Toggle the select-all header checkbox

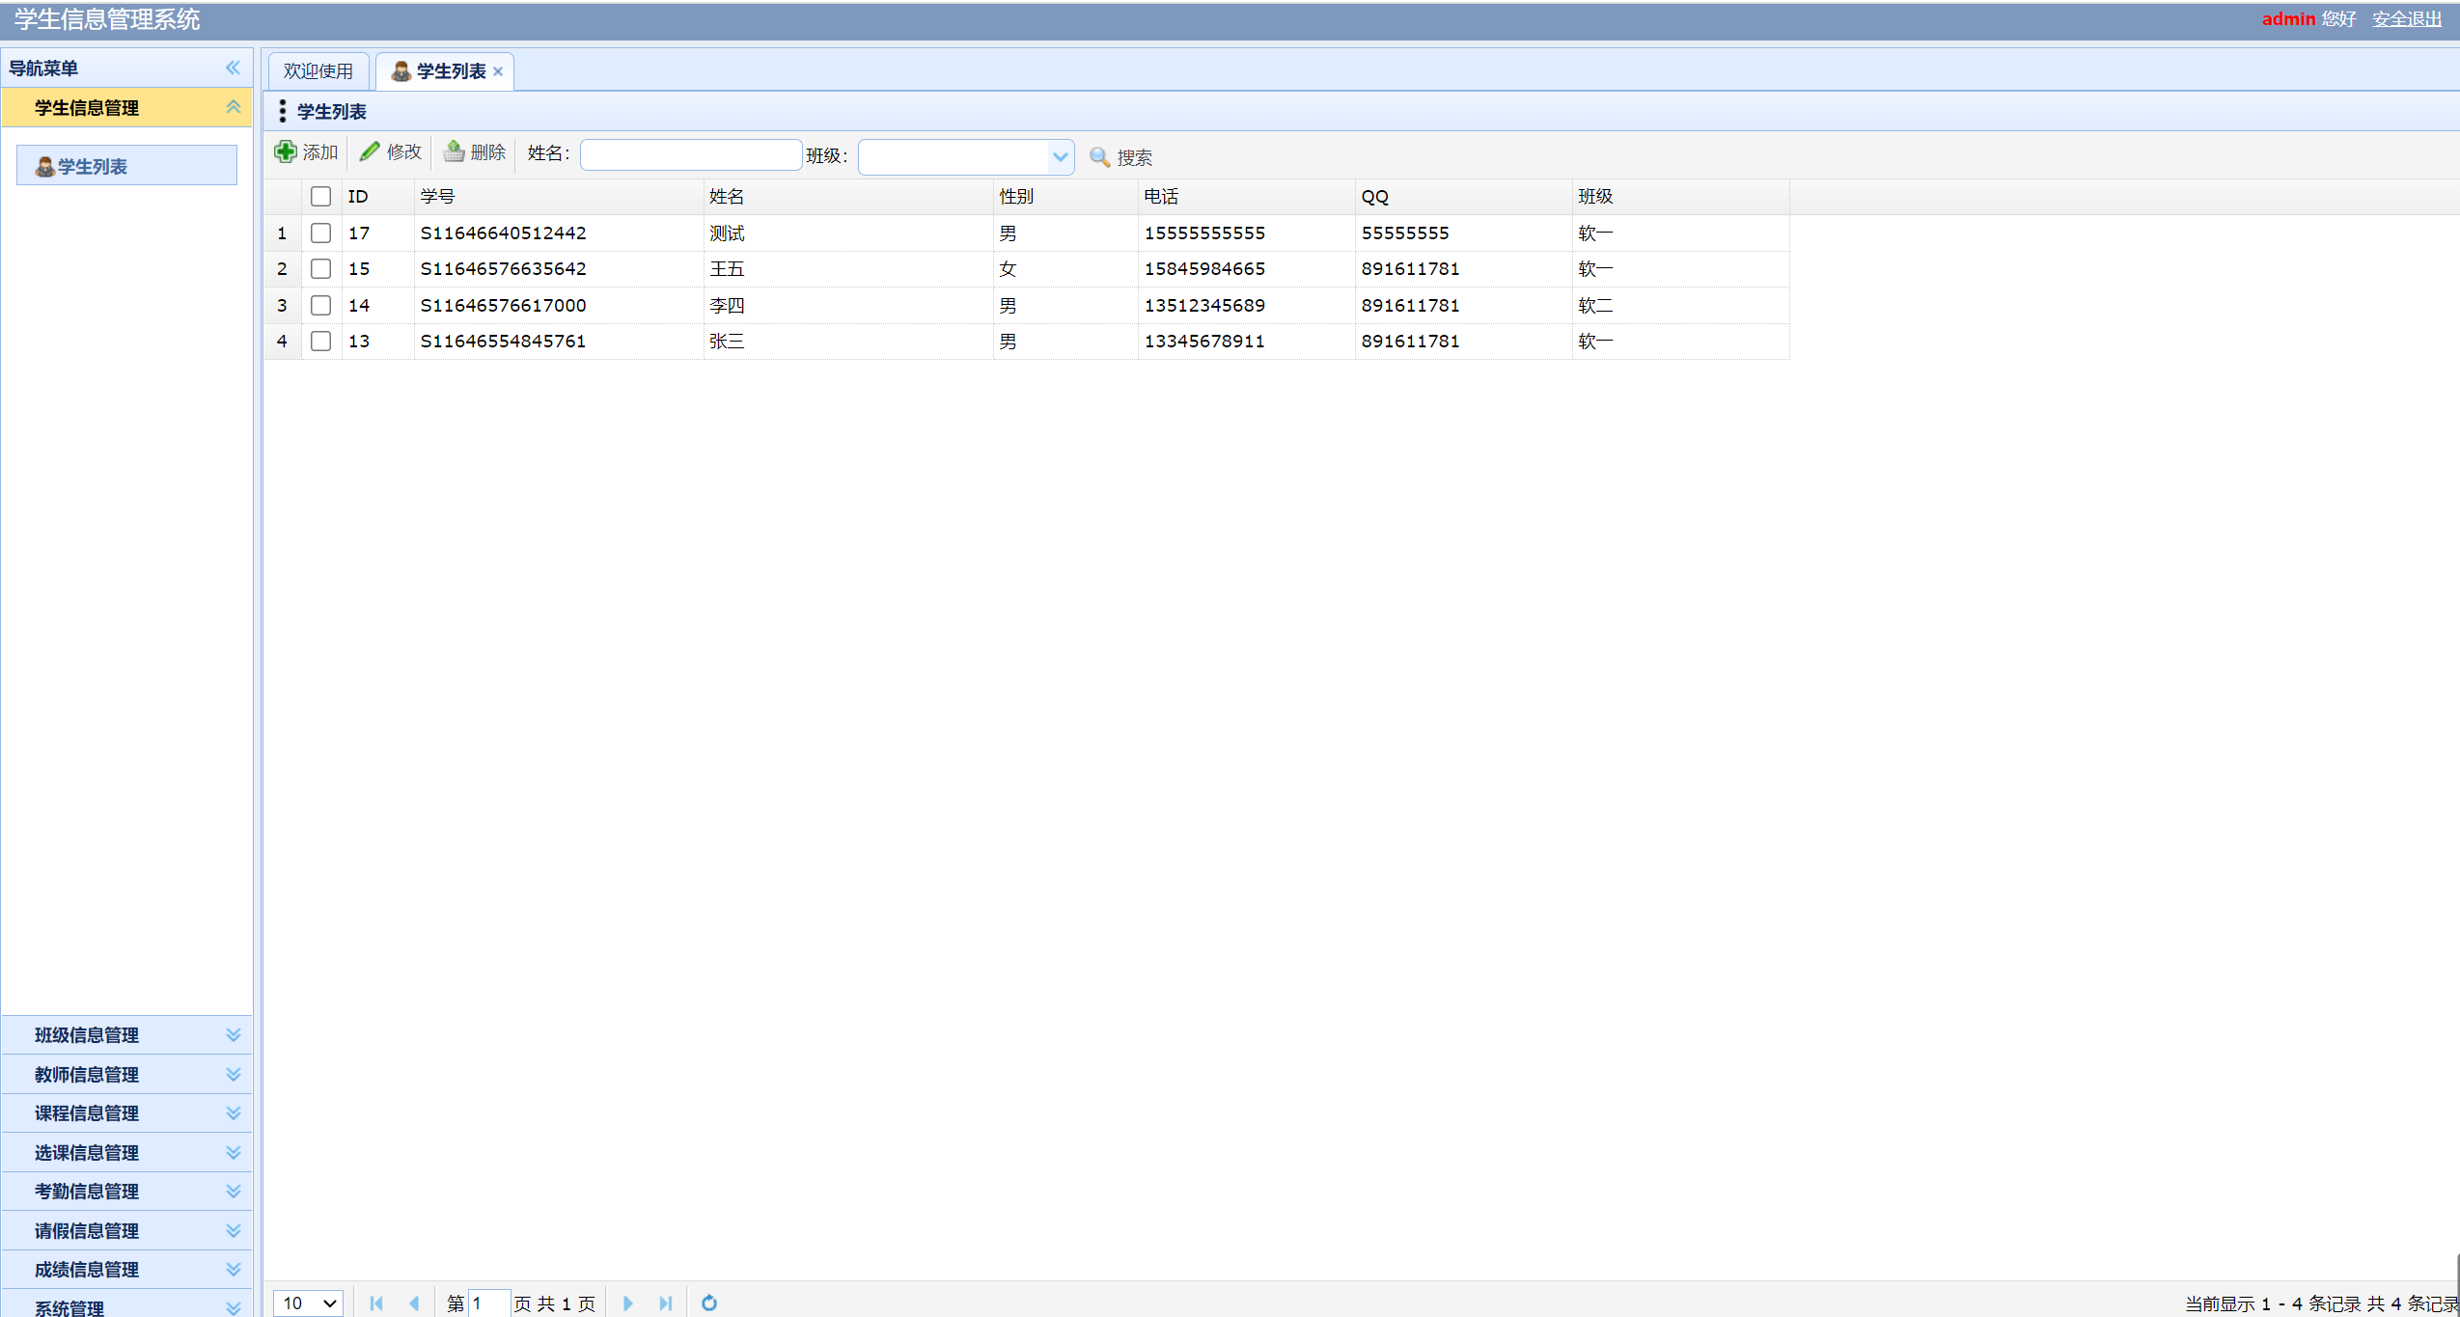click(x=321, y=197)
